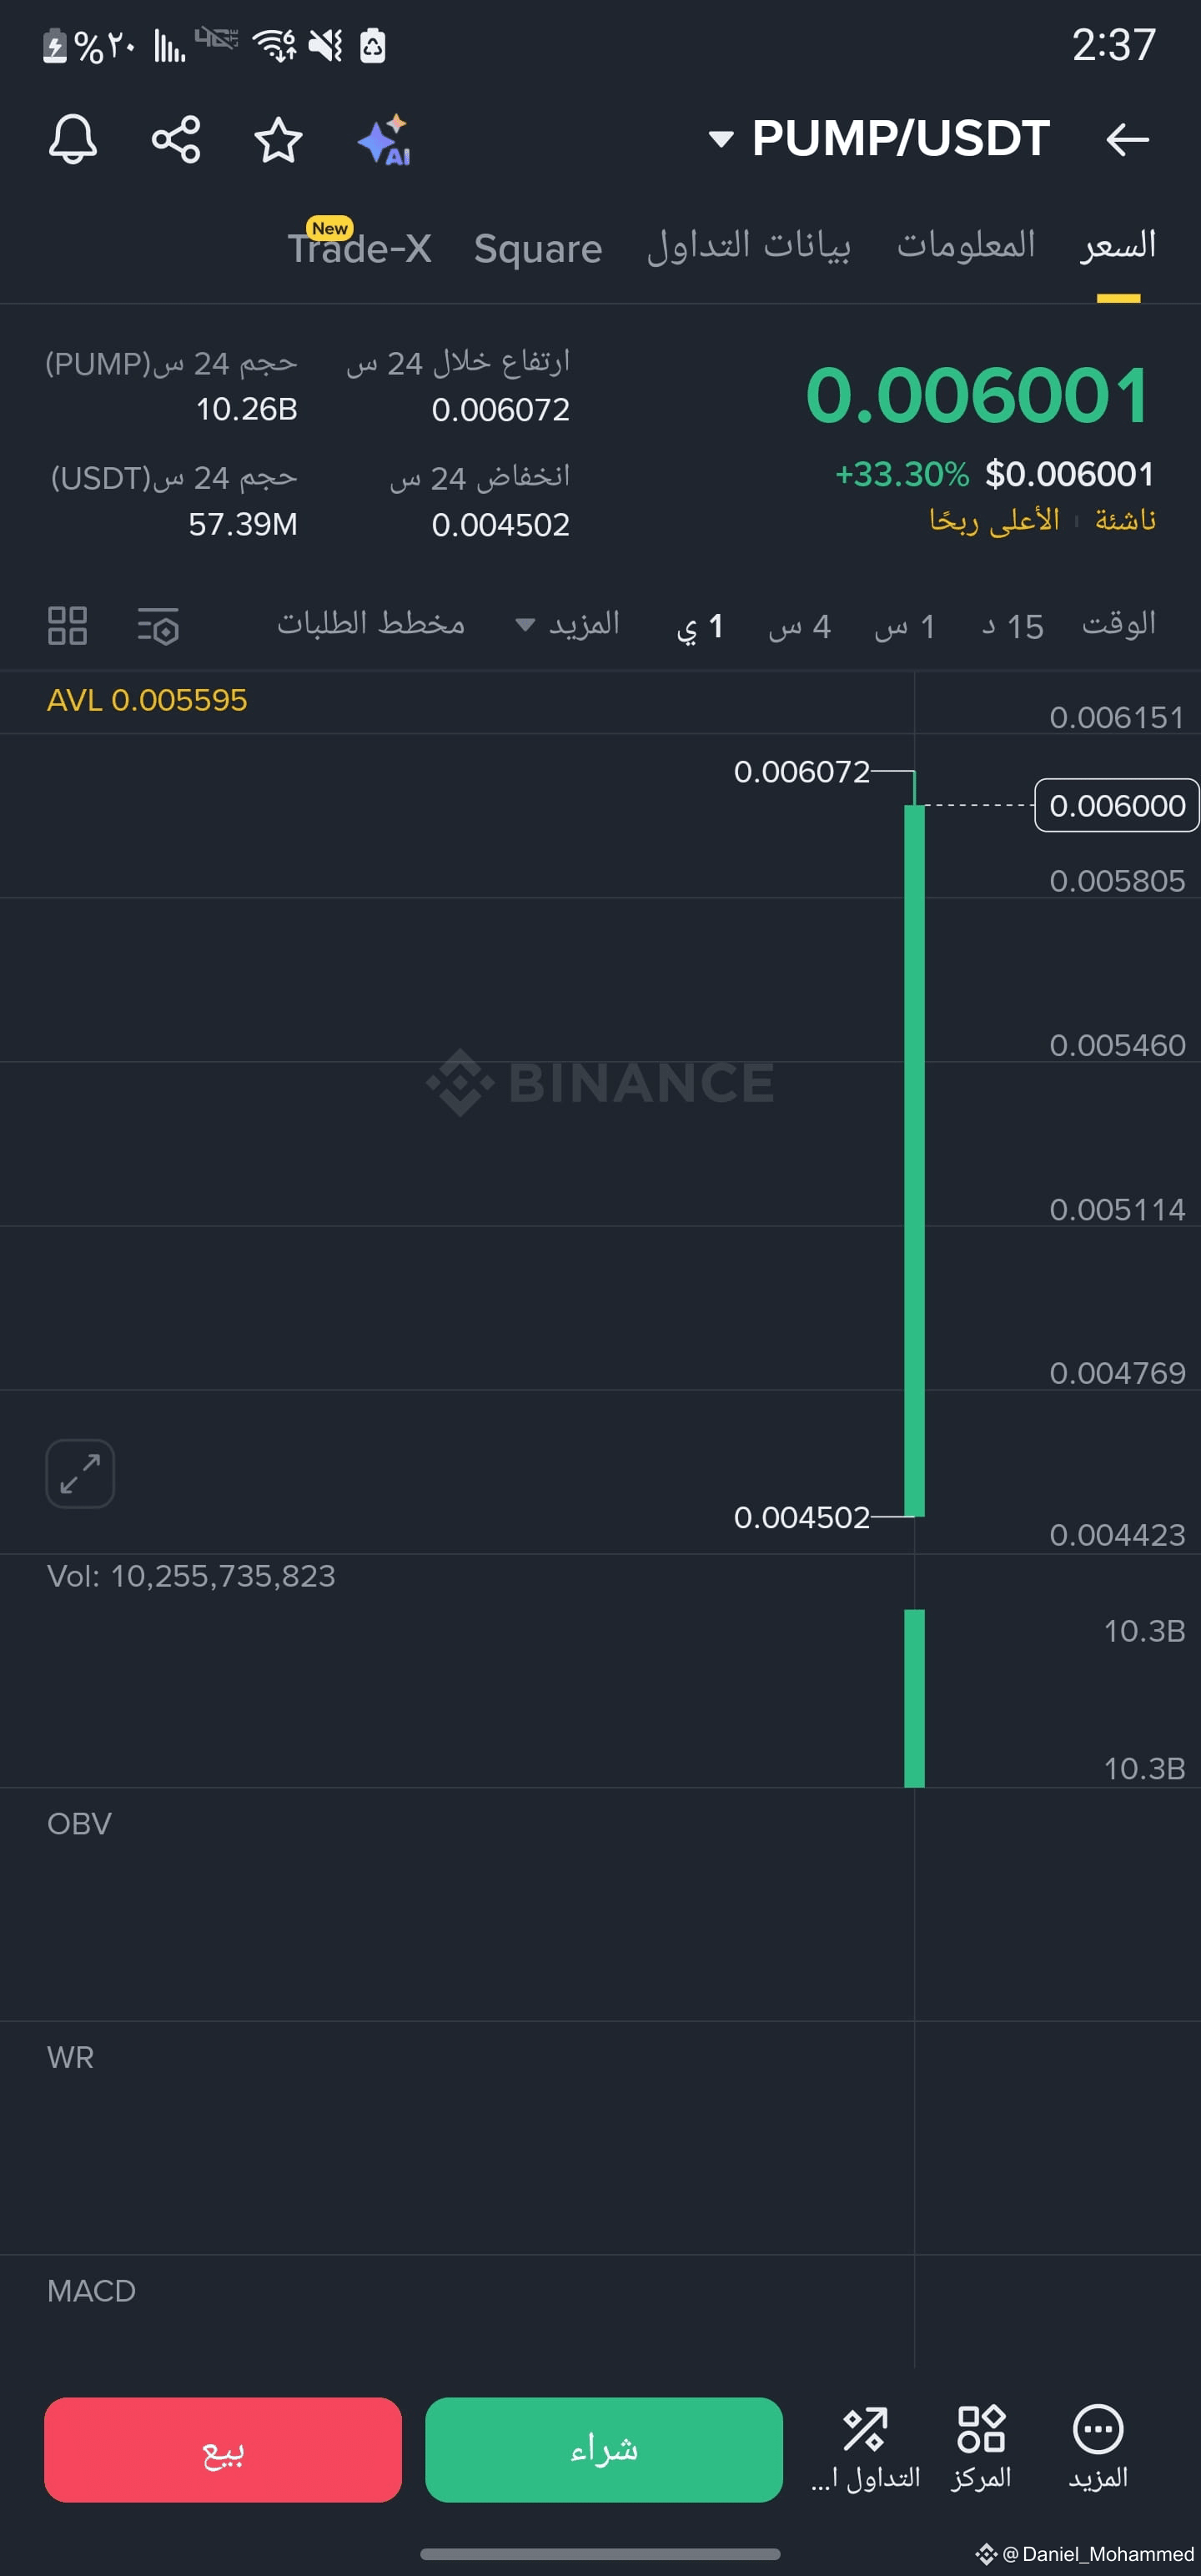
Task: Open the المركز hub icon
Action: (981, 2447)
